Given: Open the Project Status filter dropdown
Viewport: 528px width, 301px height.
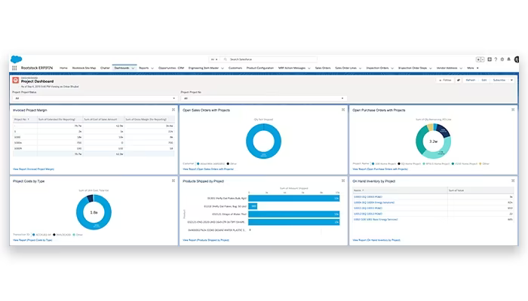Looking at the screenshot, I should 94,99.
